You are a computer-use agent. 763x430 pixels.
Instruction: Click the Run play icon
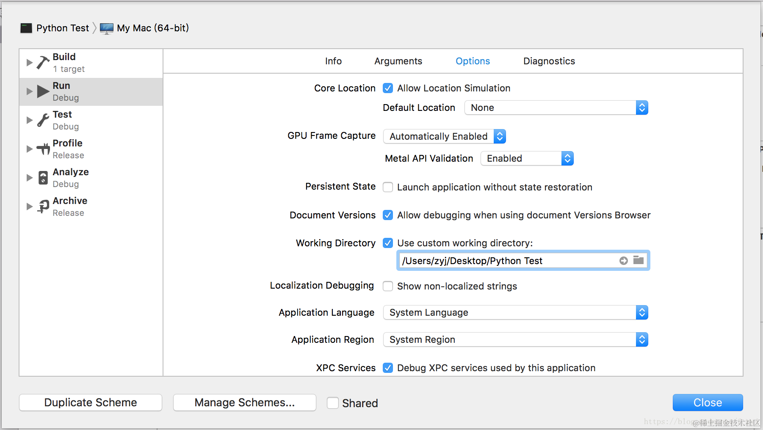click(43, 91)
